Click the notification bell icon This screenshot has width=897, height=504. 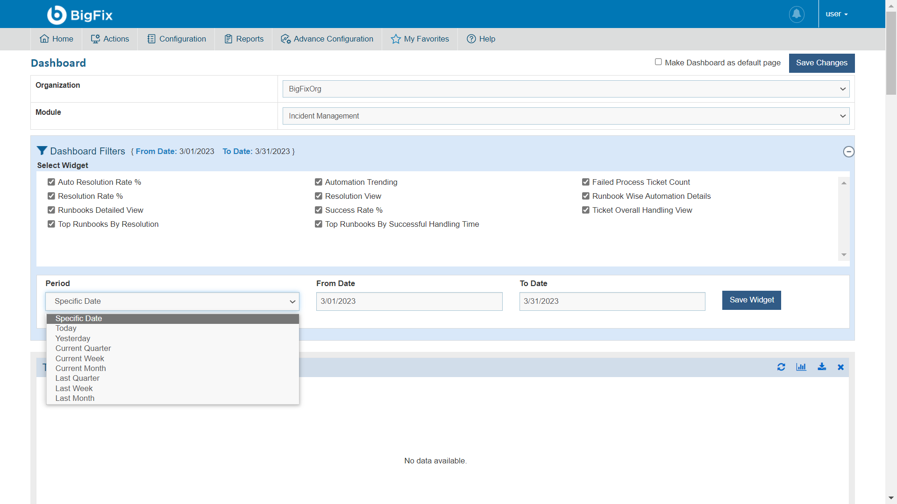pos(797,14)
